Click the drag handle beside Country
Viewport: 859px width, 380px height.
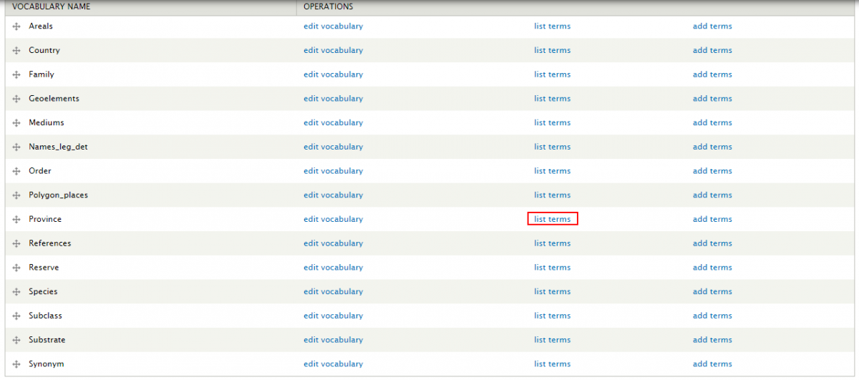16,51
